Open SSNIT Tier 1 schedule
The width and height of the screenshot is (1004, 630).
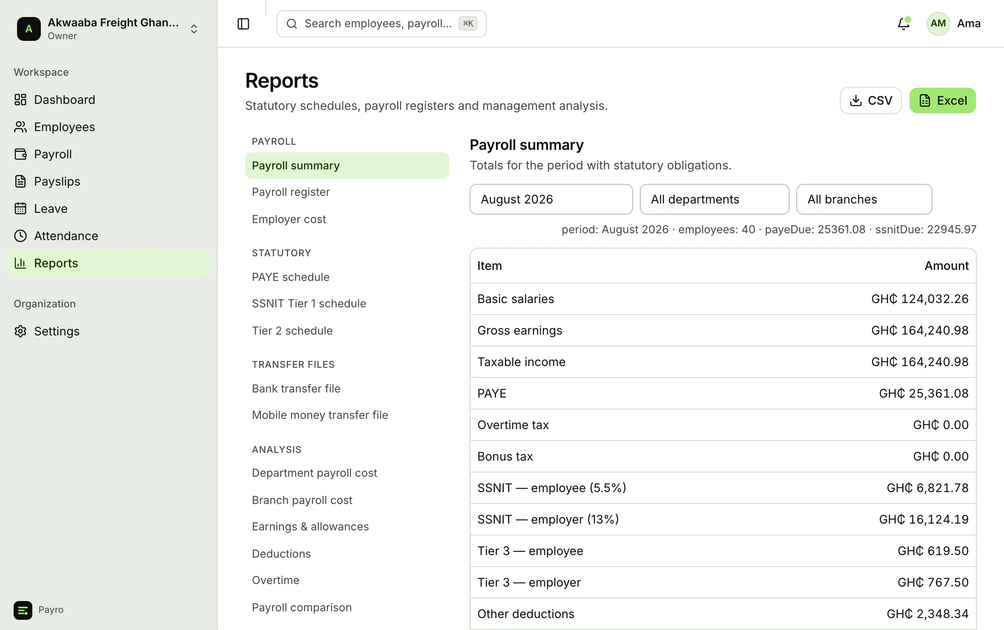click(347, 304)
